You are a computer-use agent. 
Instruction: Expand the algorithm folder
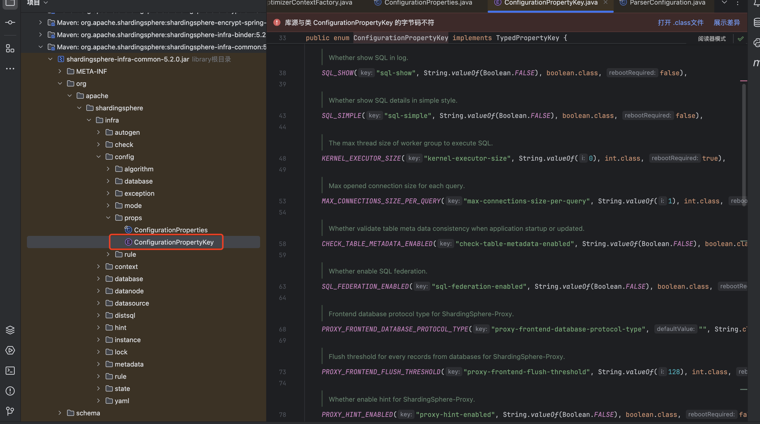(108, 169)
